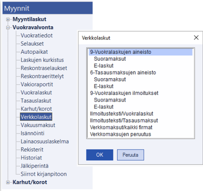Choose 6-Tasausmaksujen aineisto list entry

click(x=123, y=73)
